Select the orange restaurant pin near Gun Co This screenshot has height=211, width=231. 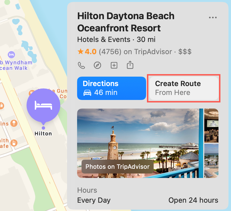(31, 93)
